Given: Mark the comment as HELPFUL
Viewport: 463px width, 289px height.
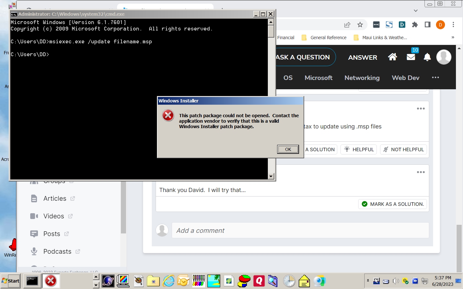Looking at the screenshot, I should click(359, 149).
